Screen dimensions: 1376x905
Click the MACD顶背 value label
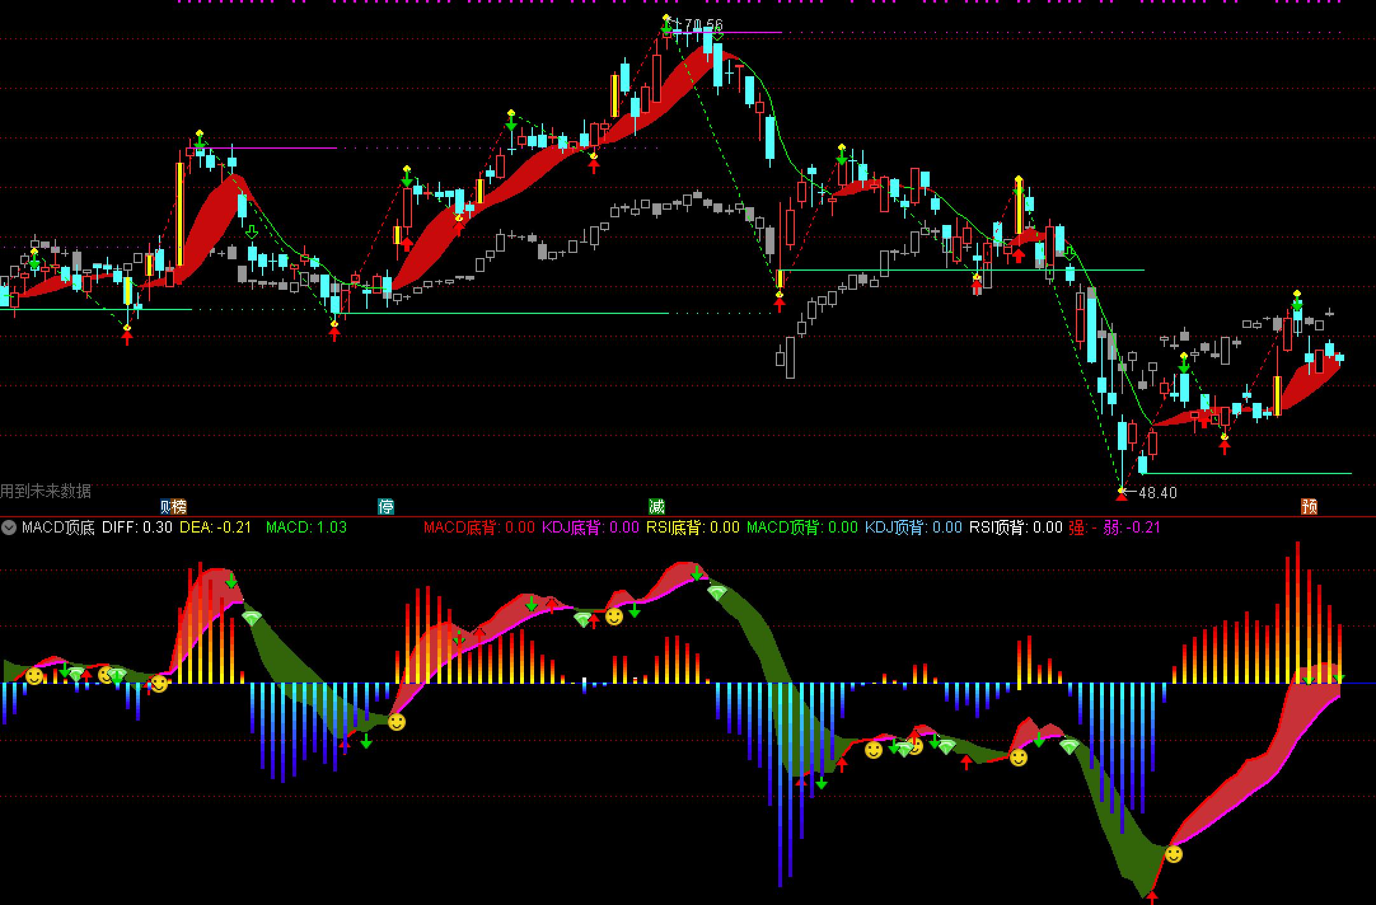(x=802, y=527)
